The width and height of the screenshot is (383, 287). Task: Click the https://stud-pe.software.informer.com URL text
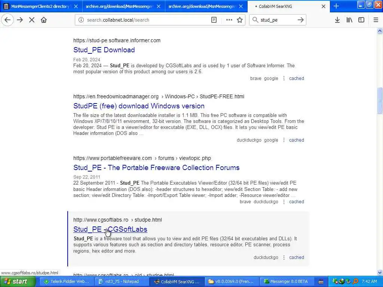(117, 40)
